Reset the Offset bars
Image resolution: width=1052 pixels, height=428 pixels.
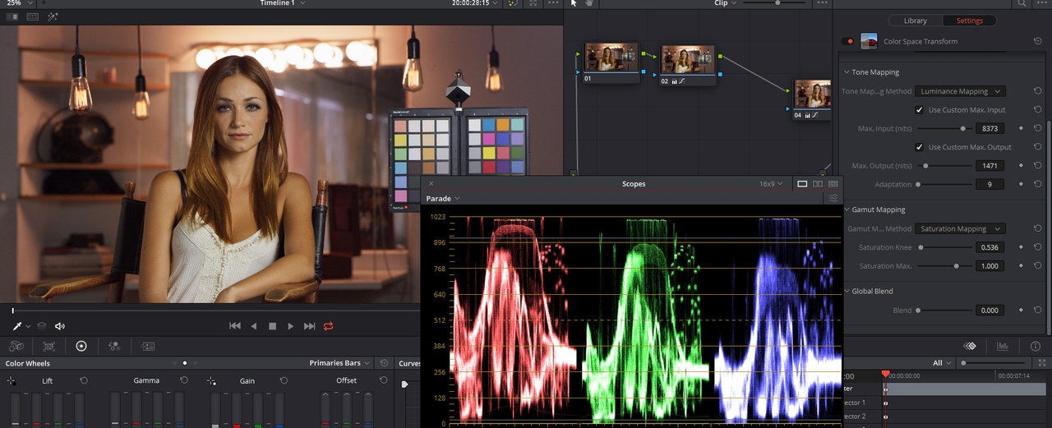(x=383, y=381)
